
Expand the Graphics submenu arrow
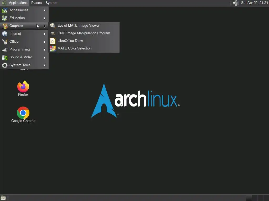(x=45, y=26)
